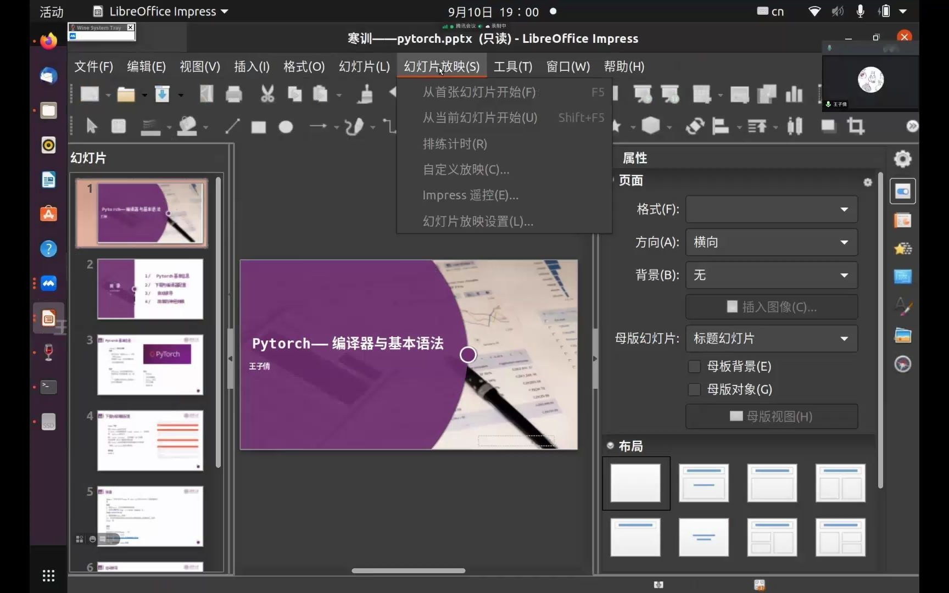Screen dimensions: 949x593
Task: Click the Copy icon in the toolbar
Action: click(x=295, y=94)
